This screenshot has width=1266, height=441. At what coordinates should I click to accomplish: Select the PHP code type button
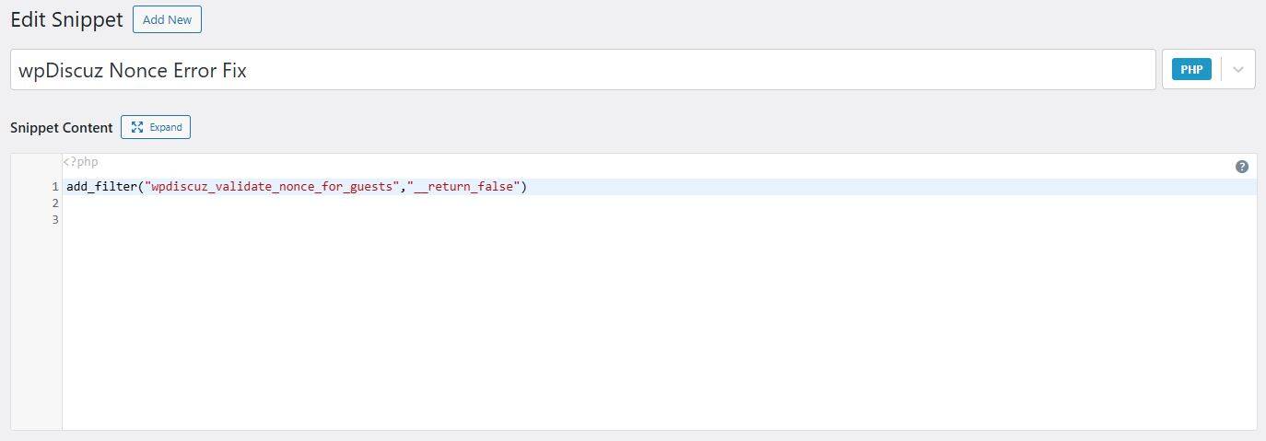click(1191, 70)
